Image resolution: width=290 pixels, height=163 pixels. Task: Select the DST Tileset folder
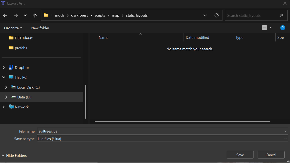click(x=23, y=38)
